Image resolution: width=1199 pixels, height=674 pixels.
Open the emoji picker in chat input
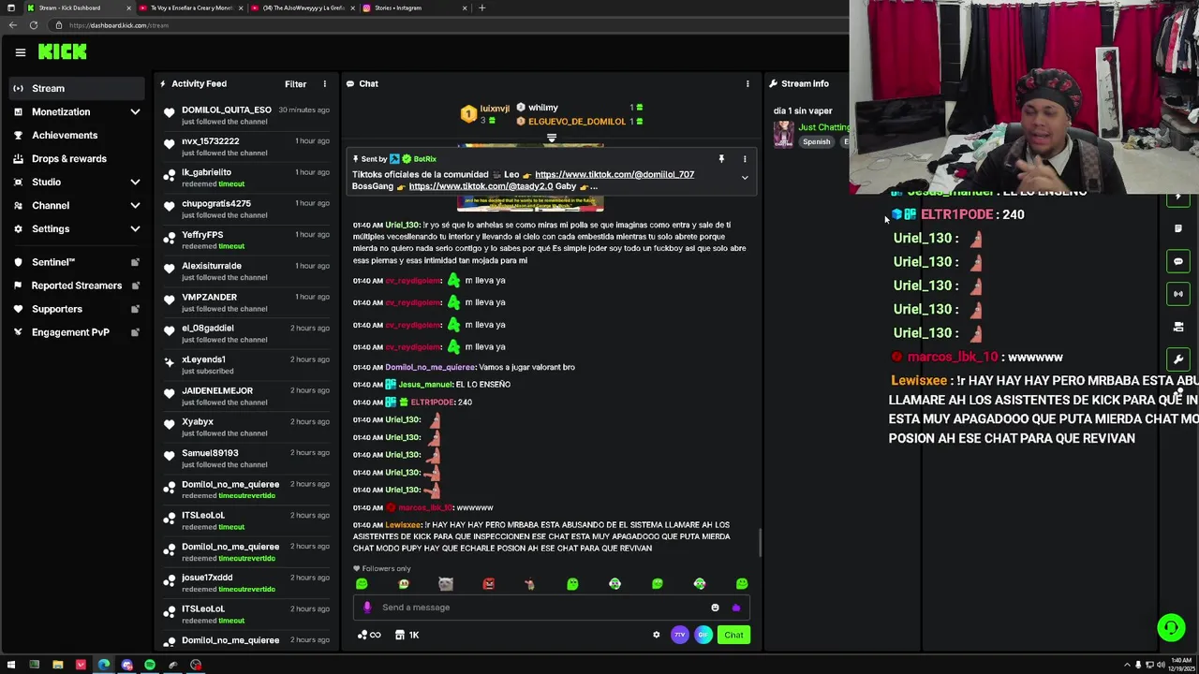(x=715, y=608)
